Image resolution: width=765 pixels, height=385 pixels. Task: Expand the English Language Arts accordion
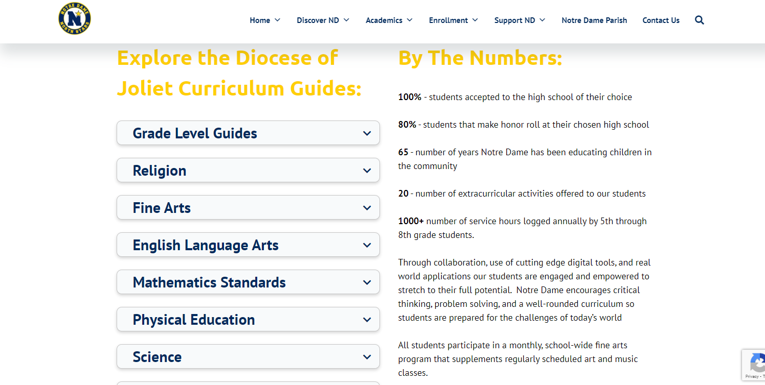tap(206, 245)
